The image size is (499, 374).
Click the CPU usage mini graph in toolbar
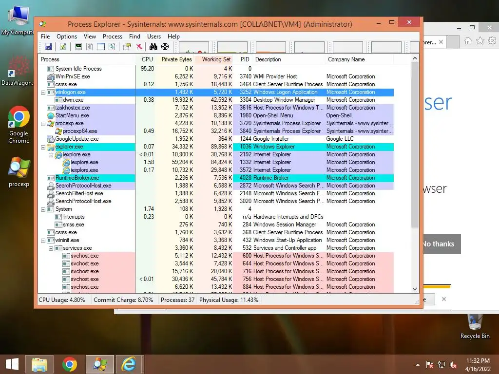click(x=194, y=47)
